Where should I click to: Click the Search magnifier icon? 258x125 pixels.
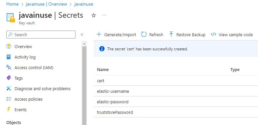10,35
